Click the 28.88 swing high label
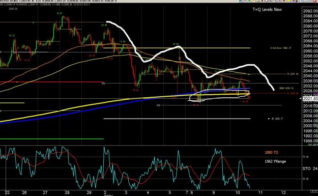This screenshot has width=318, height=196. coord(176,44)
